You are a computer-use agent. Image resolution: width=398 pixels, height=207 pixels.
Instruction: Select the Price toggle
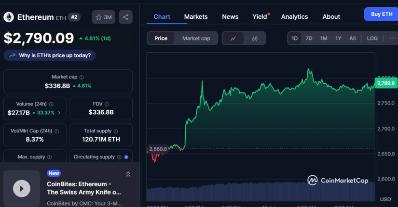161,39
